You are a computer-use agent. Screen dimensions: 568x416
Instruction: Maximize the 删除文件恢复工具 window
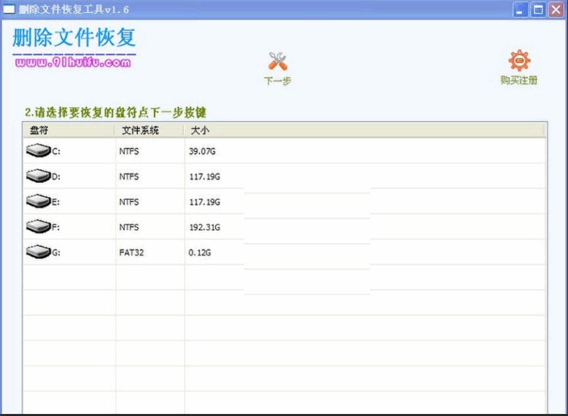coord(538,10)
